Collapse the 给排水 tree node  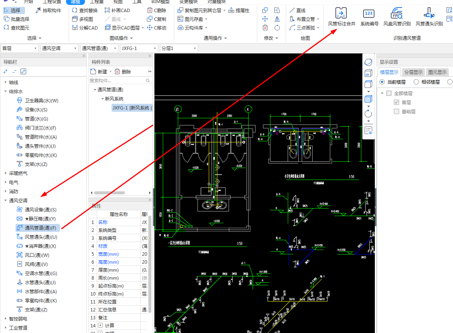pos(5,91)
